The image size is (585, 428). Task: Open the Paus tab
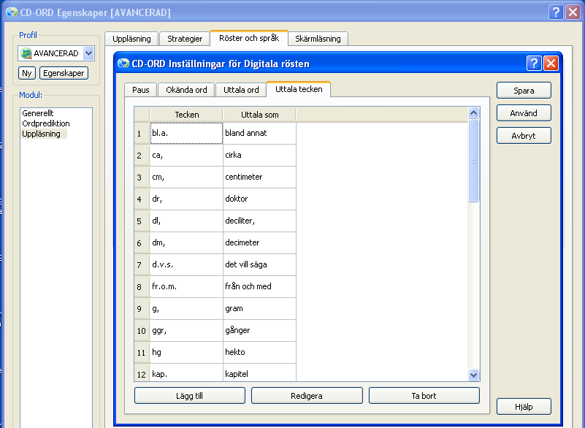click(x=141, y=90)
